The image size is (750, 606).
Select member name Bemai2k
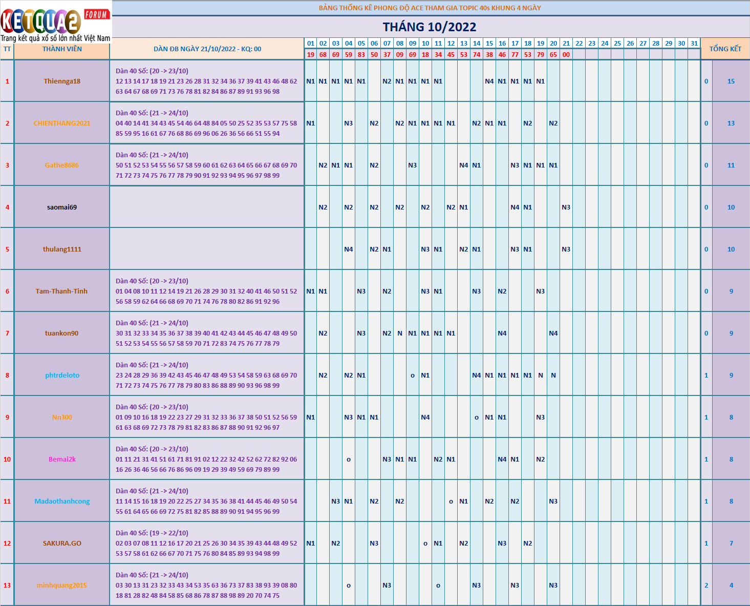(x=62, y=459)
